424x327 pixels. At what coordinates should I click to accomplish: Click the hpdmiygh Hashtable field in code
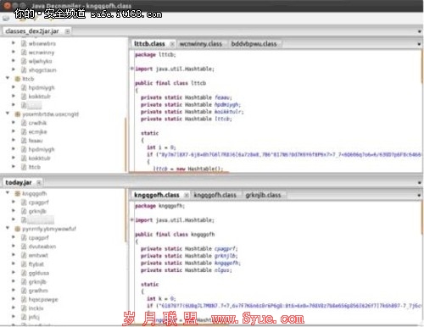(x=227, y=104)
